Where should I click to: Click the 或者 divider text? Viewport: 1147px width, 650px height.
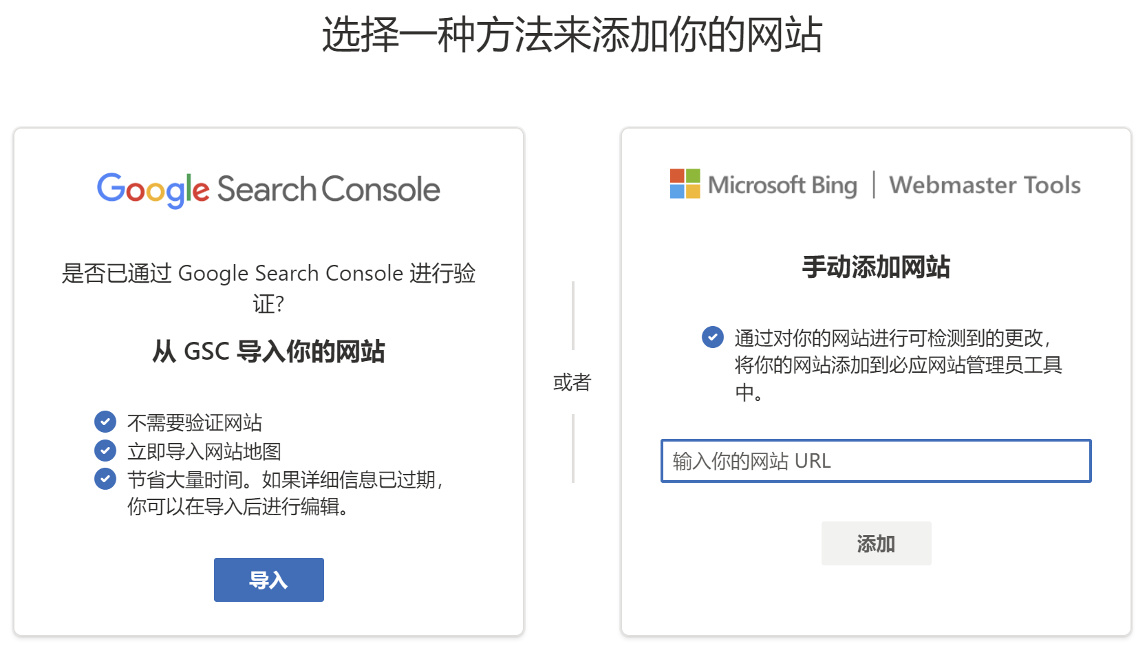tap(573, 382)
